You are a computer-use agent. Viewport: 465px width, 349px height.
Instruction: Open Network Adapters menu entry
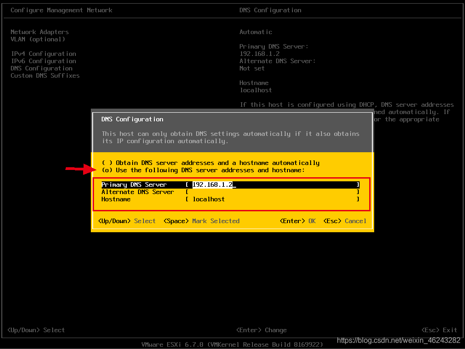coord(40,32)
